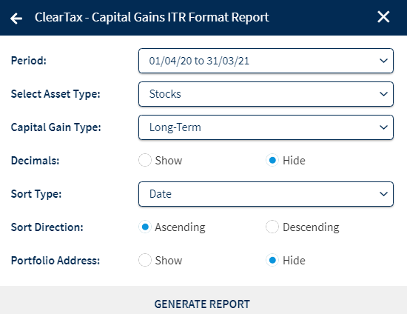
Task: Open the Sort Type dropdown
Action: 266,194
